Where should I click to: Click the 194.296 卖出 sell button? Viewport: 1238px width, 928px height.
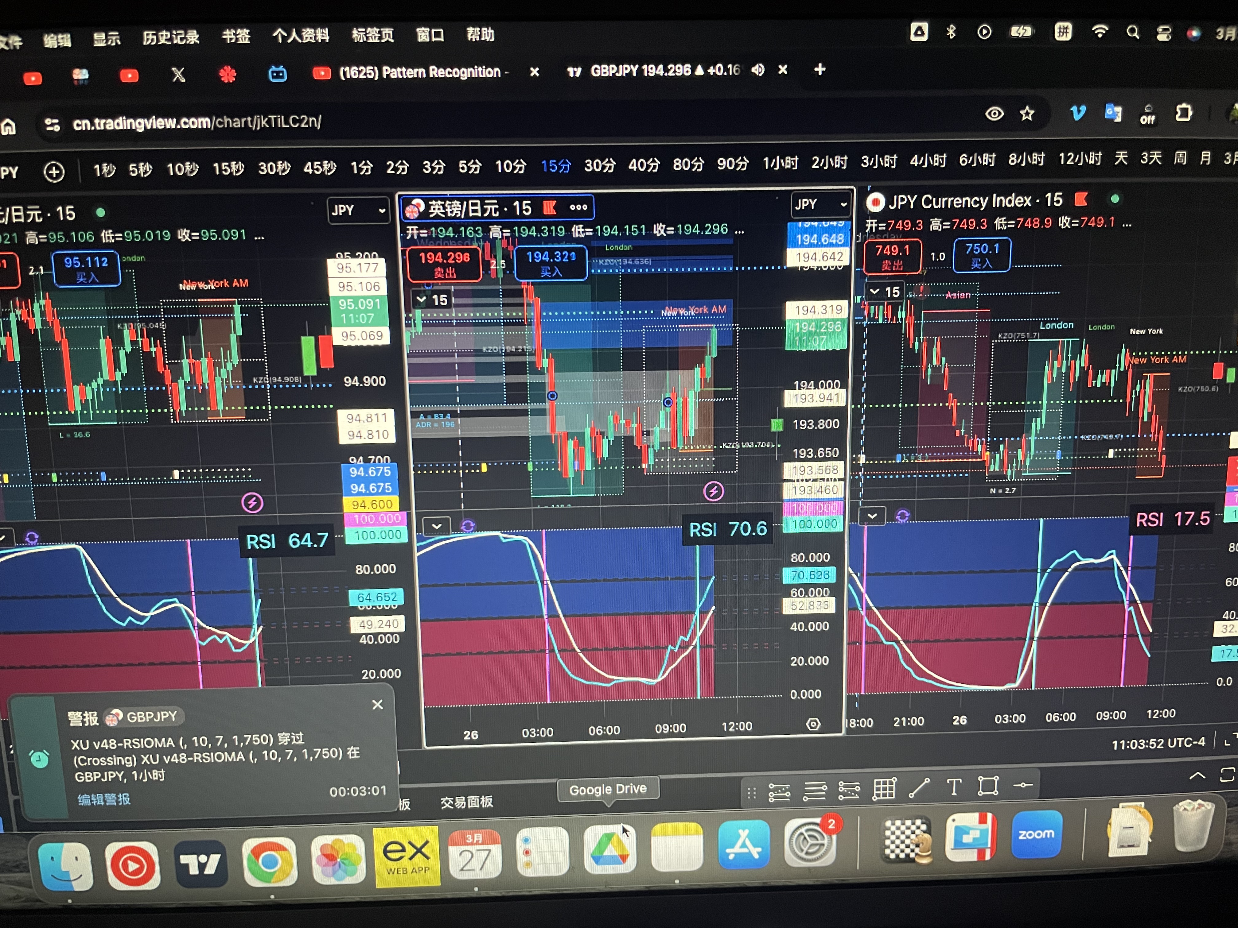point(444,264)
